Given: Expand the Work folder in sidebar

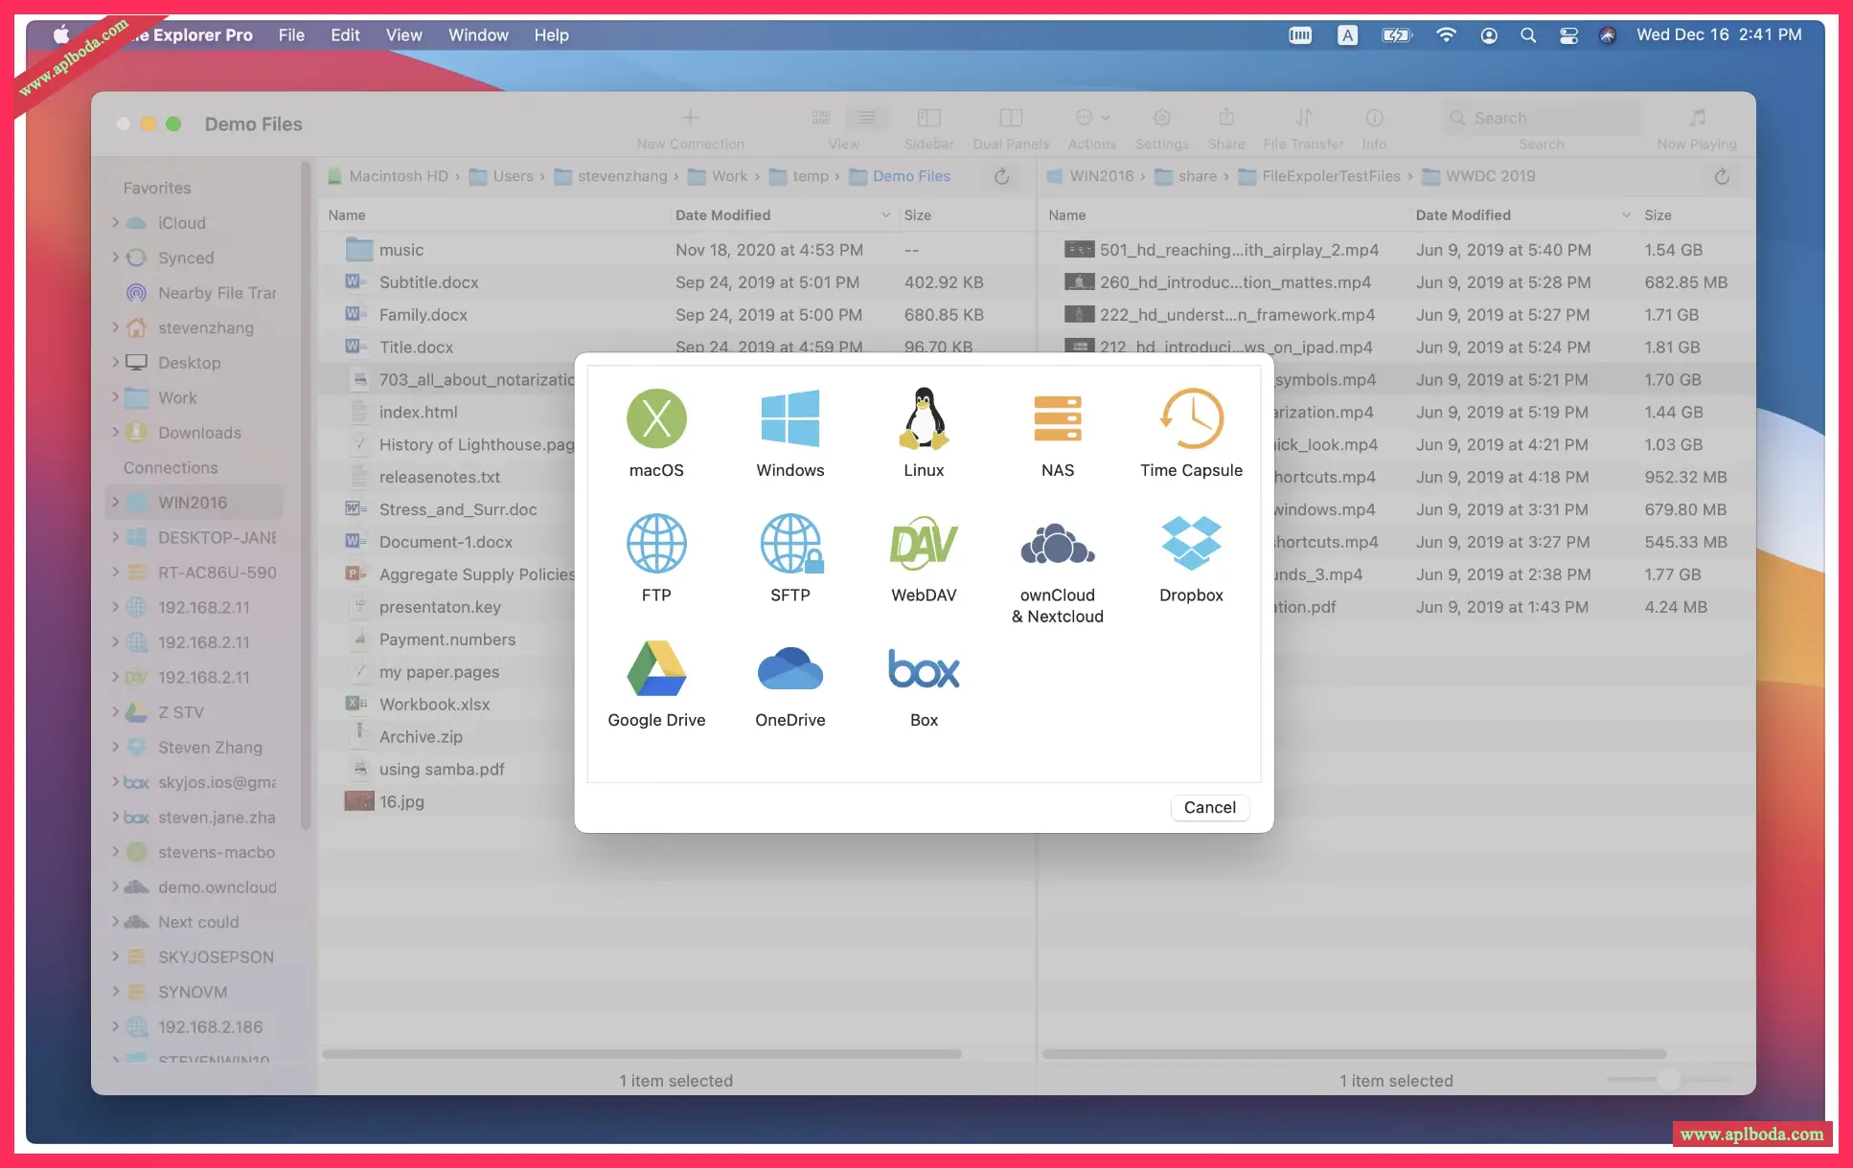Looking at the screenshot, I should tap(116, 397).
